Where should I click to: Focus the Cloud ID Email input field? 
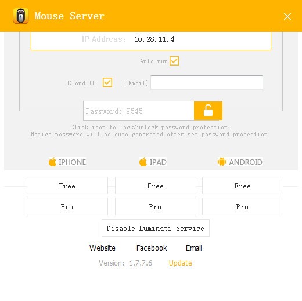click(x=207, y=82)
